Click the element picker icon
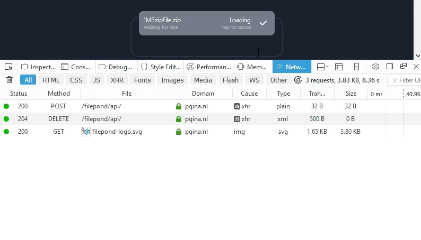Image resolution: width=421 pixels, height=240 pixels. click(x=9, y=67)
